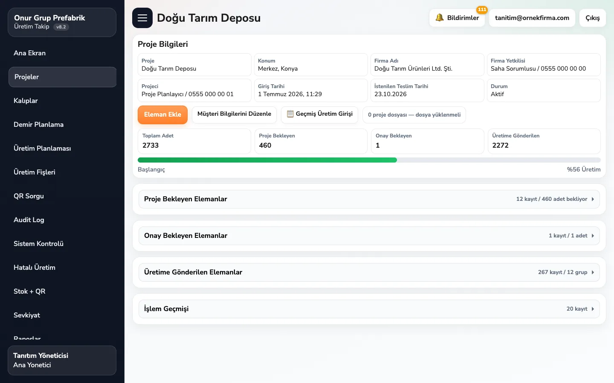
Task: Click the Onay Bekleyen 1 card
Action: [x=427, y=141]
